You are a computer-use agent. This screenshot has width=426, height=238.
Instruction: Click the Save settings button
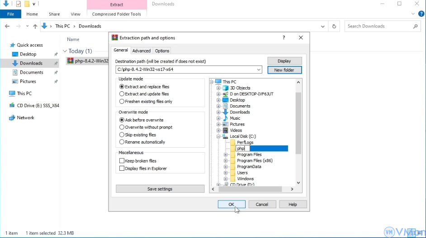tap(160, 189)
